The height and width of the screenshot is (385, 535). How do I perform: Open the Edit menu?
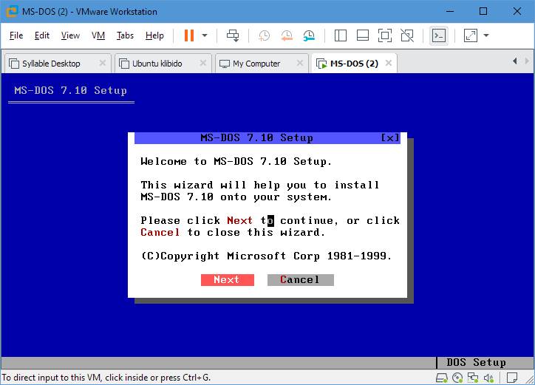42,35
